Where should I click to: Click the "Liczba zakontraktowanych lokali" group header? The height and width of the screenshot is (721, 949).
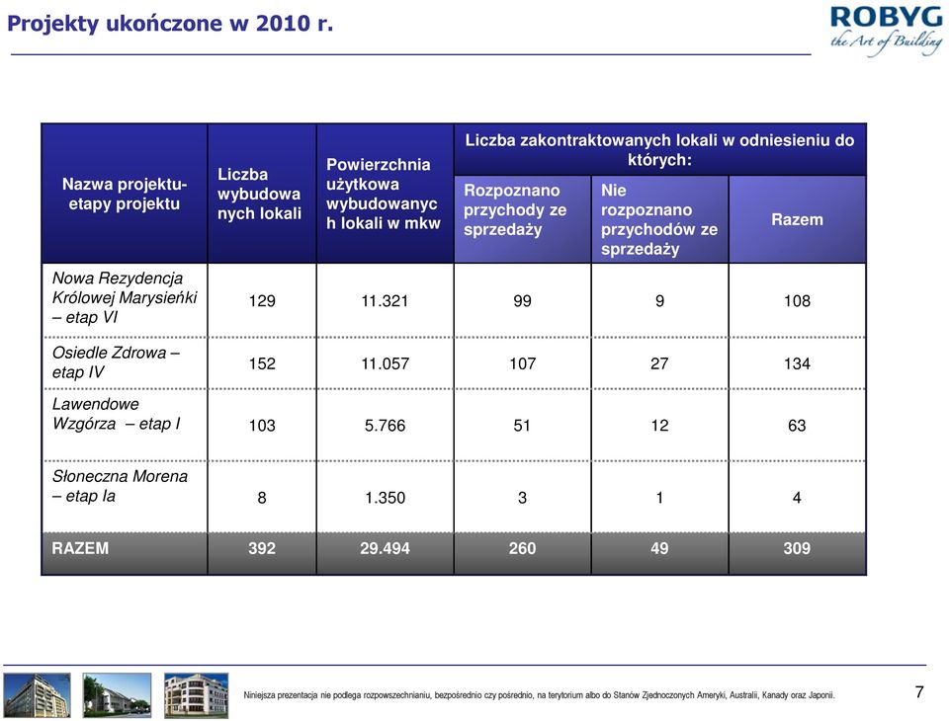pyautogui.click(x=659, y=150)
